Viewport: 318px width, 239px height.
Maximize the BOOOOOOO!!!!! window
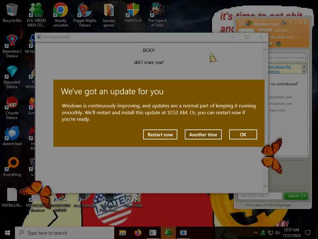(x=247, y=37)
